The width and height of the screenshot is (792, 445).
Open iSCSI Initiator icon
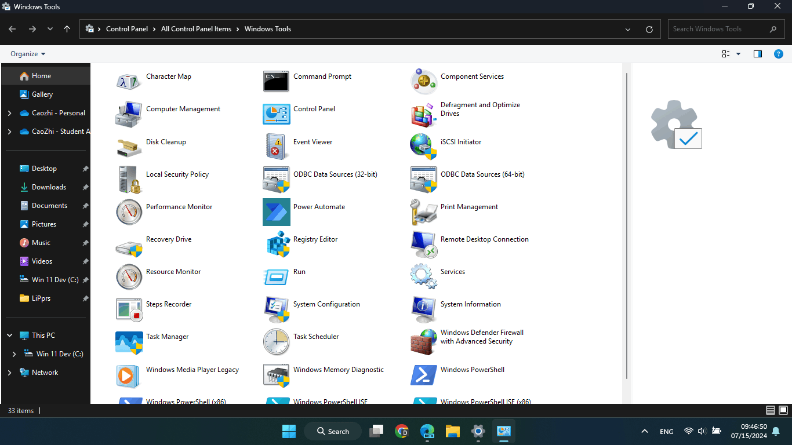click(423, 147)
